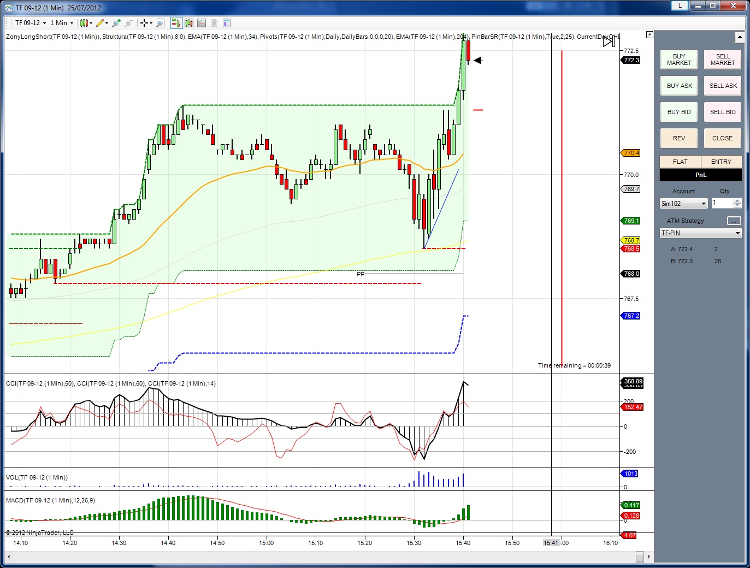Click the gray 769.7 price marker

[631, 189]
